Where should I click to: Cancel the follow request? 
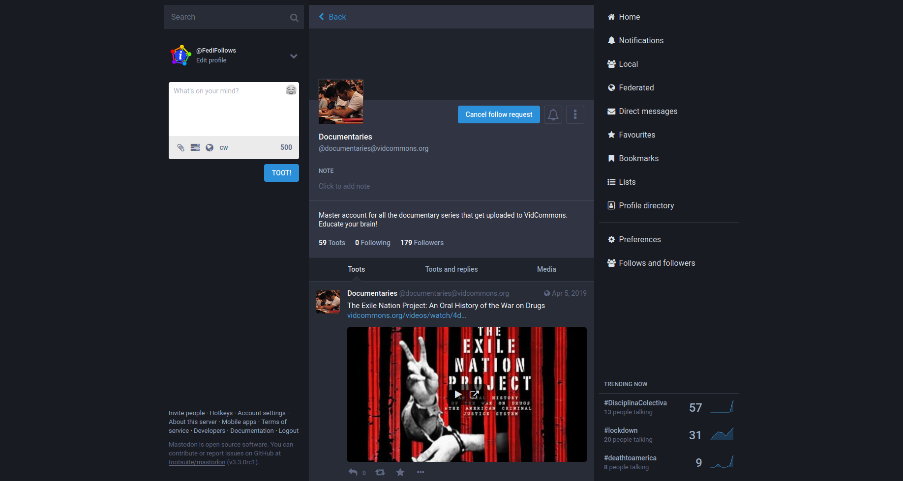(x=499, y=114)
